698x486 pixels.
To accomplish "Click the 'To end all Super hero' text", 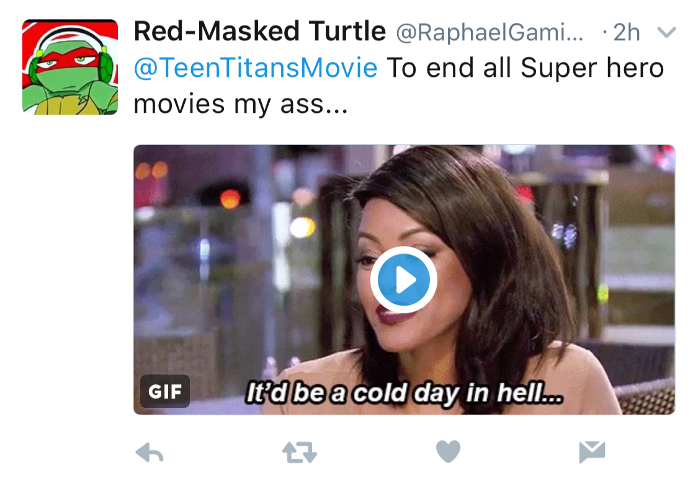I will pos(526,68).
